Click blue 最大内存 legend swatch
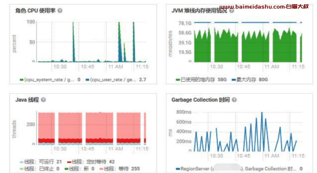The image size is (317, 173). click(x=234, y=80)
